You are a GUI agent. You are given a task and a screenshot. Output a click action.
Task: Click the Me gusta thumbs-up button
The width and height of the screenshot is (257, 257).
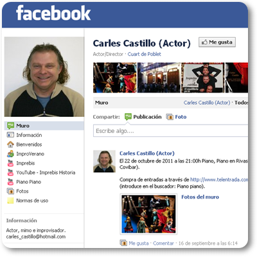coord(217,42)
